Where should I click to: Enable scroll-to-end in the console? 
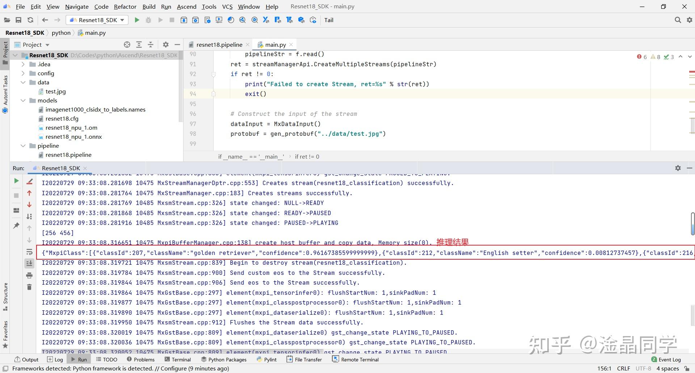[x=30, y=263]
